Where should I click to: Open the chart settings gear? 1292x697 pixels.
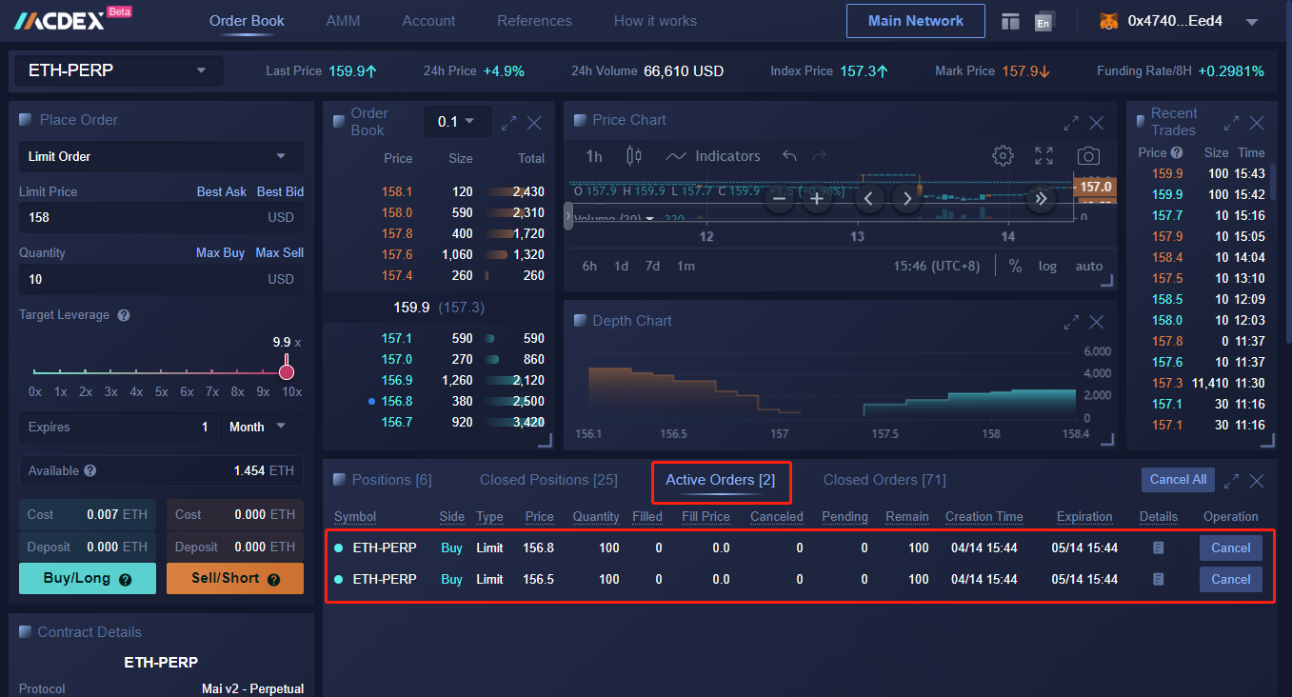coord(1003,156)
